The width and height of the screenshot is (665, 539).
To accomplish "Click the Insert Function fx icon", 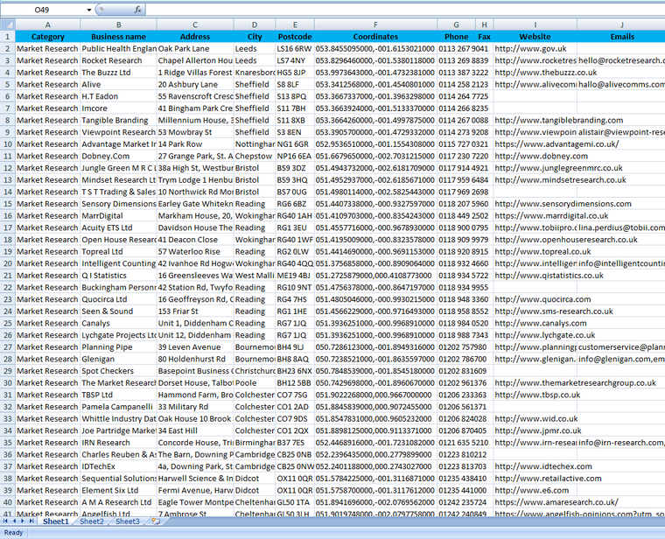I will (138, 10).
